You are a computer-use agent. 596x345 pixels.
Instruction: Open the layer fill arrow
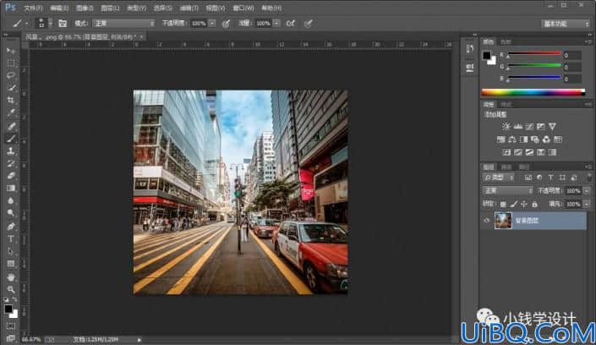587,205
